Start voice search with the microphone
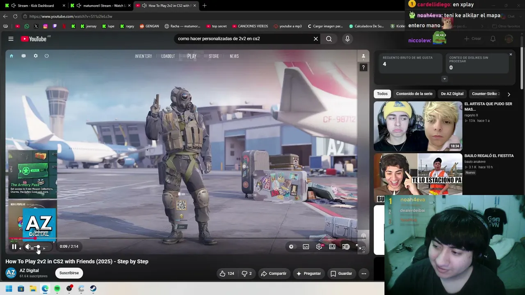The width and height of the screenshot is (525, 295). (x=347, y=39)
